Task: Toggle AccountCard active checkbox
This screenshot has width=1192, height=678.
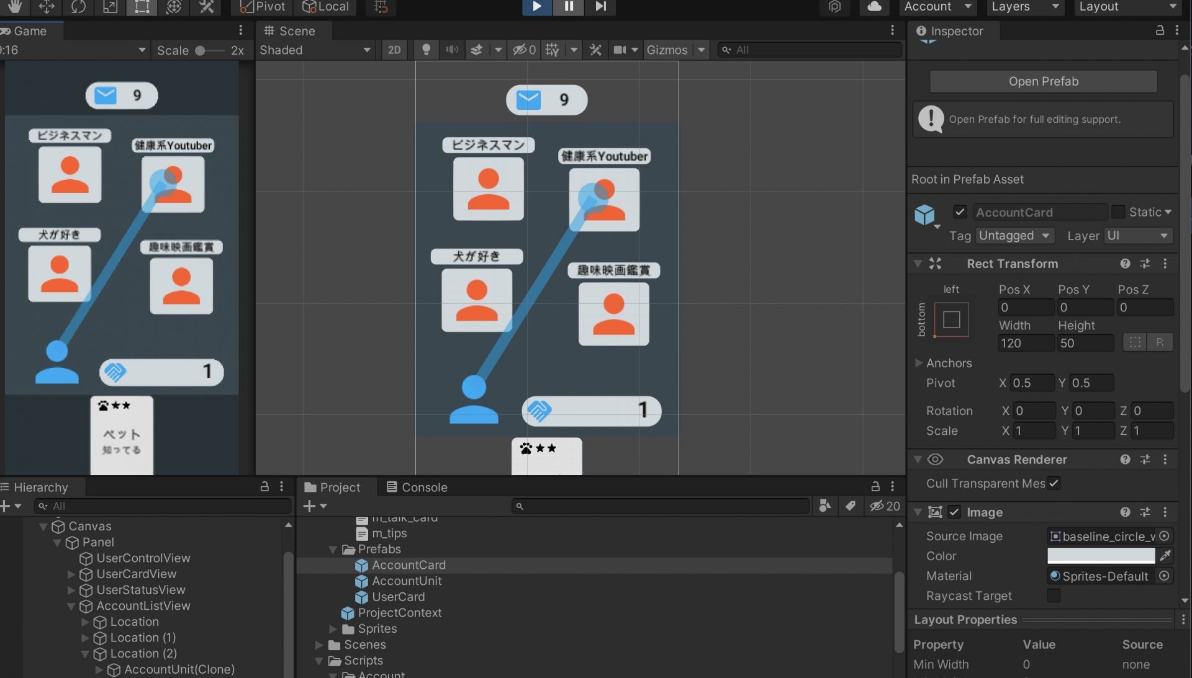Action: (x=960, y=212)
